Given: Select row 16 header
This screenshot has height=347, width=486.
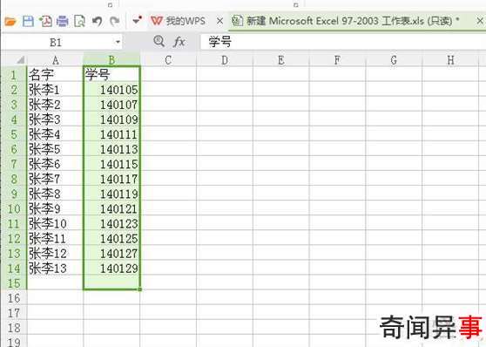Looking at the screenshot, I should click(x=14, y=298).
